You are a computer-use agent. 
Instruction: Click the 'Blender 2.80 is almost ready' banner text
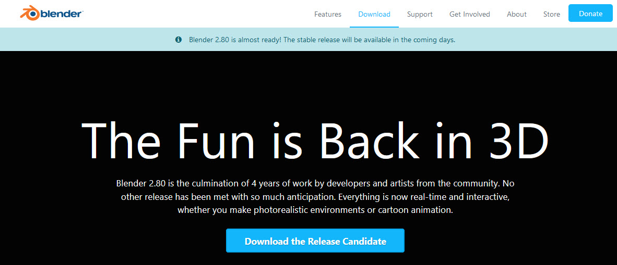(x=322, y=40)
